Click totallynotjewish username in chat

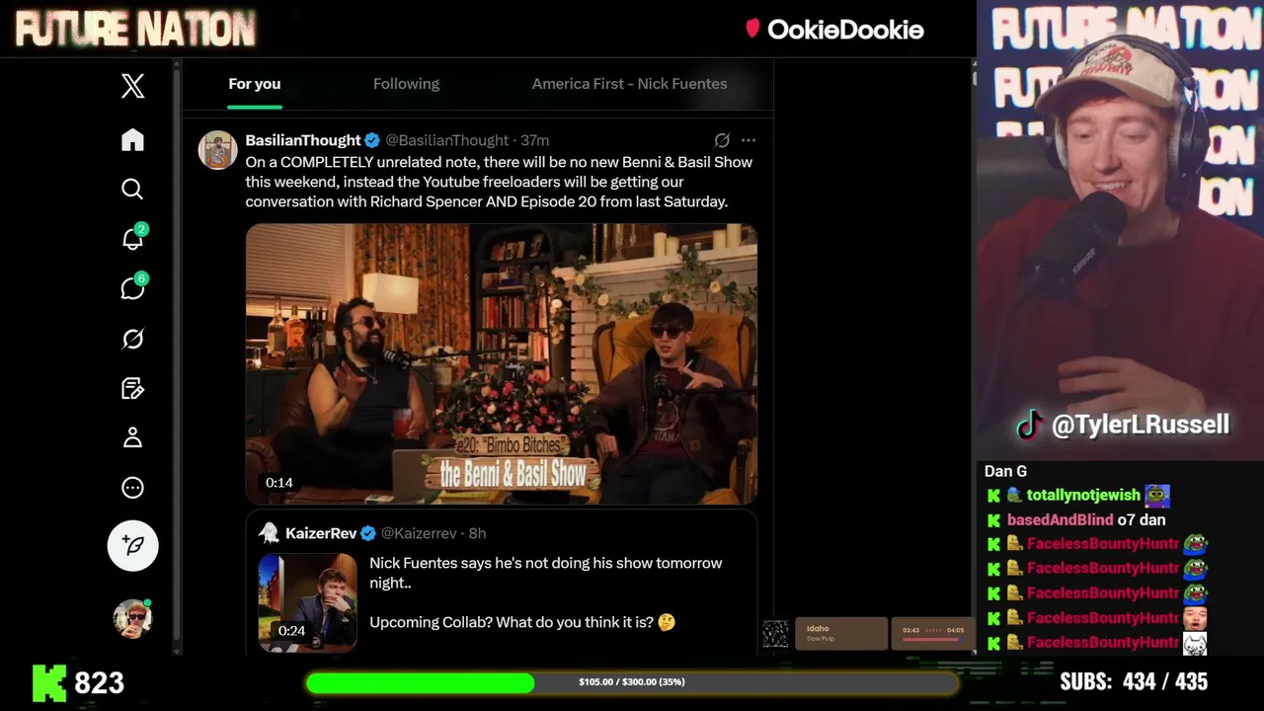tap(1083, 495)
